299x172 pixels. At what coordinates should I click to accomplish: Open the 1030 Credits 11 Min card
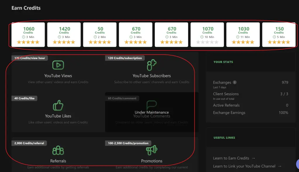coord(243,35)
